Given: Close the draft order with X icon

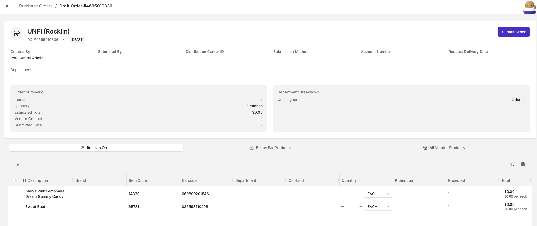Looking at the screenshot, I should [7, 6].
